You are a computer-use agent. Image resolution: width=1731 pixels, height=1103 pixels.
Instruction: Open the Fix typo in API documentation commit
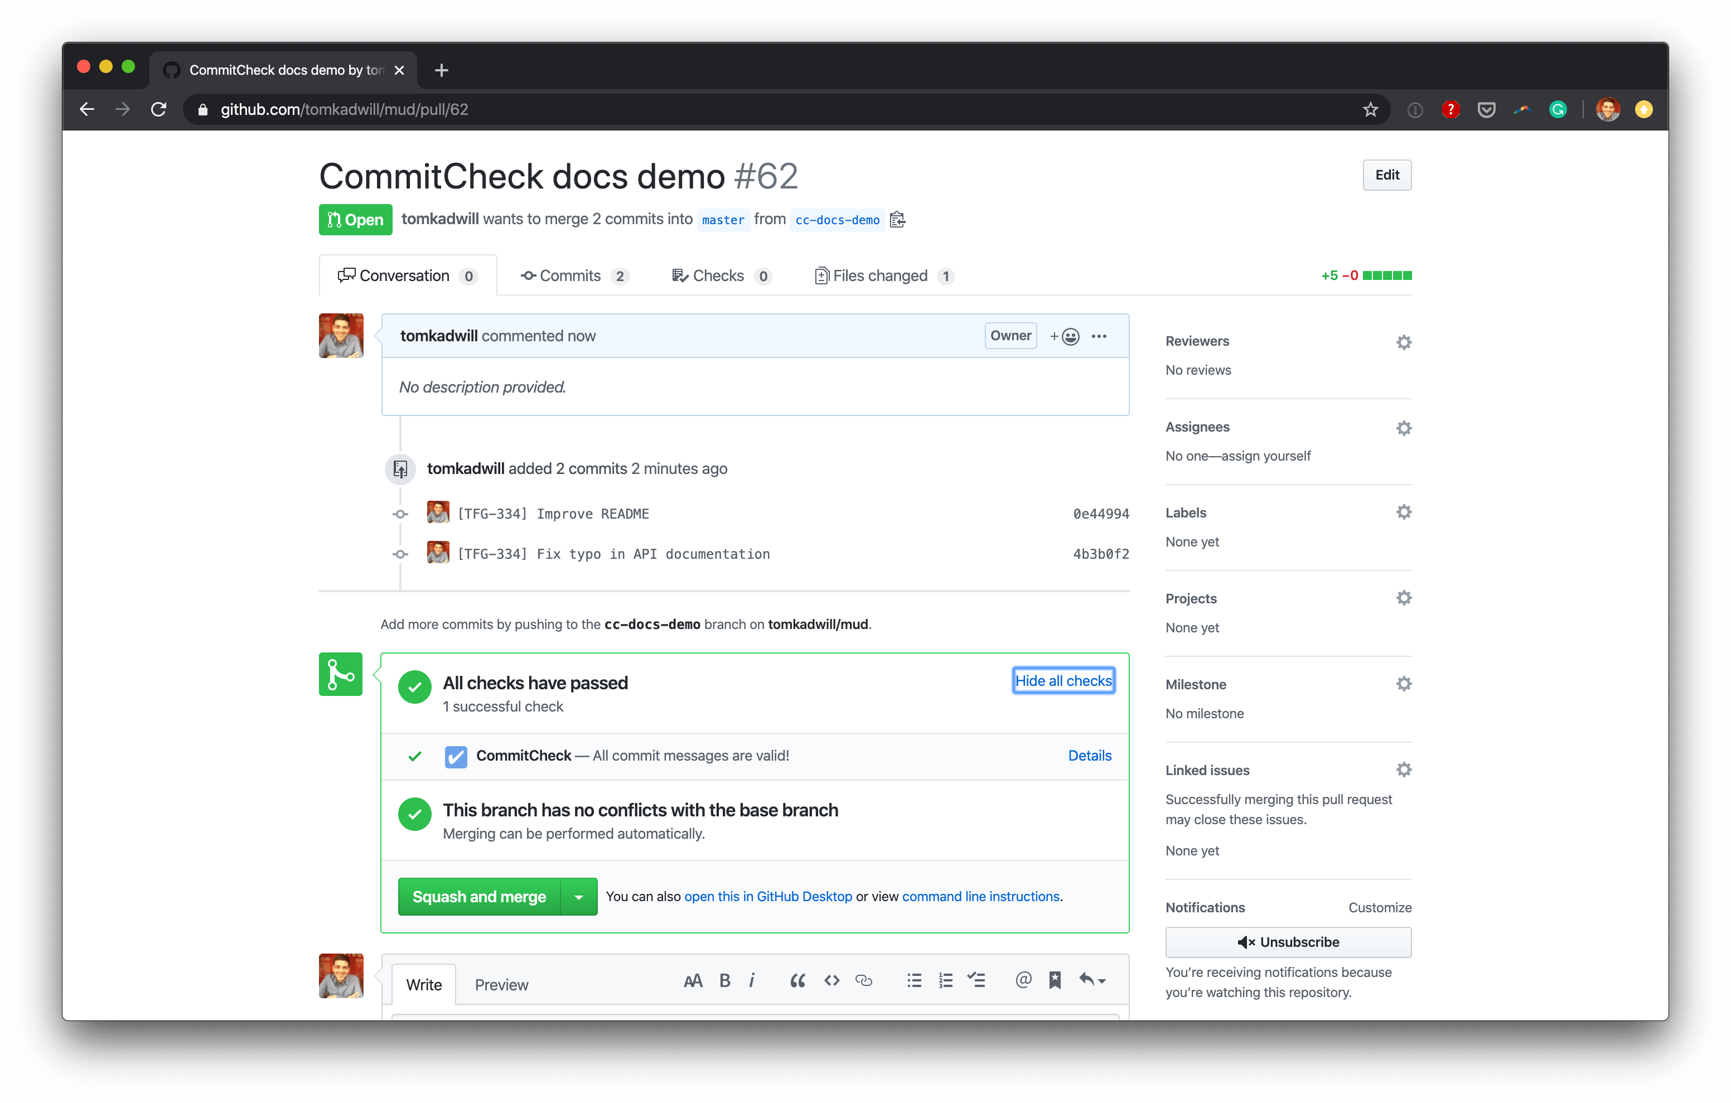614,554
